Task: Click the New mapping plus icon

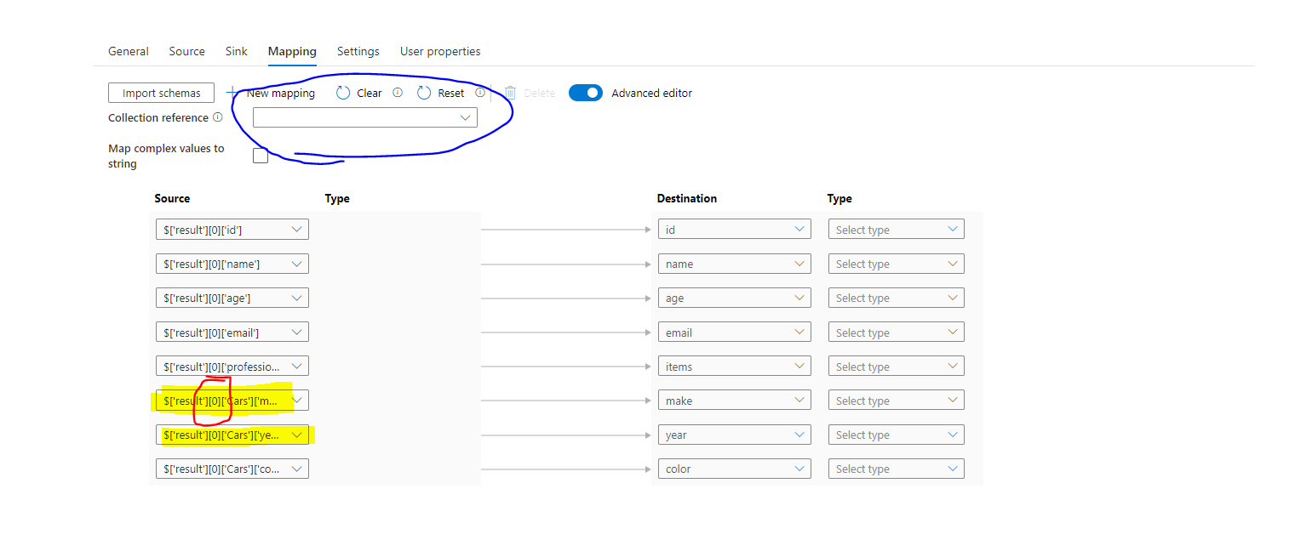Action: (x=232, y=92)
